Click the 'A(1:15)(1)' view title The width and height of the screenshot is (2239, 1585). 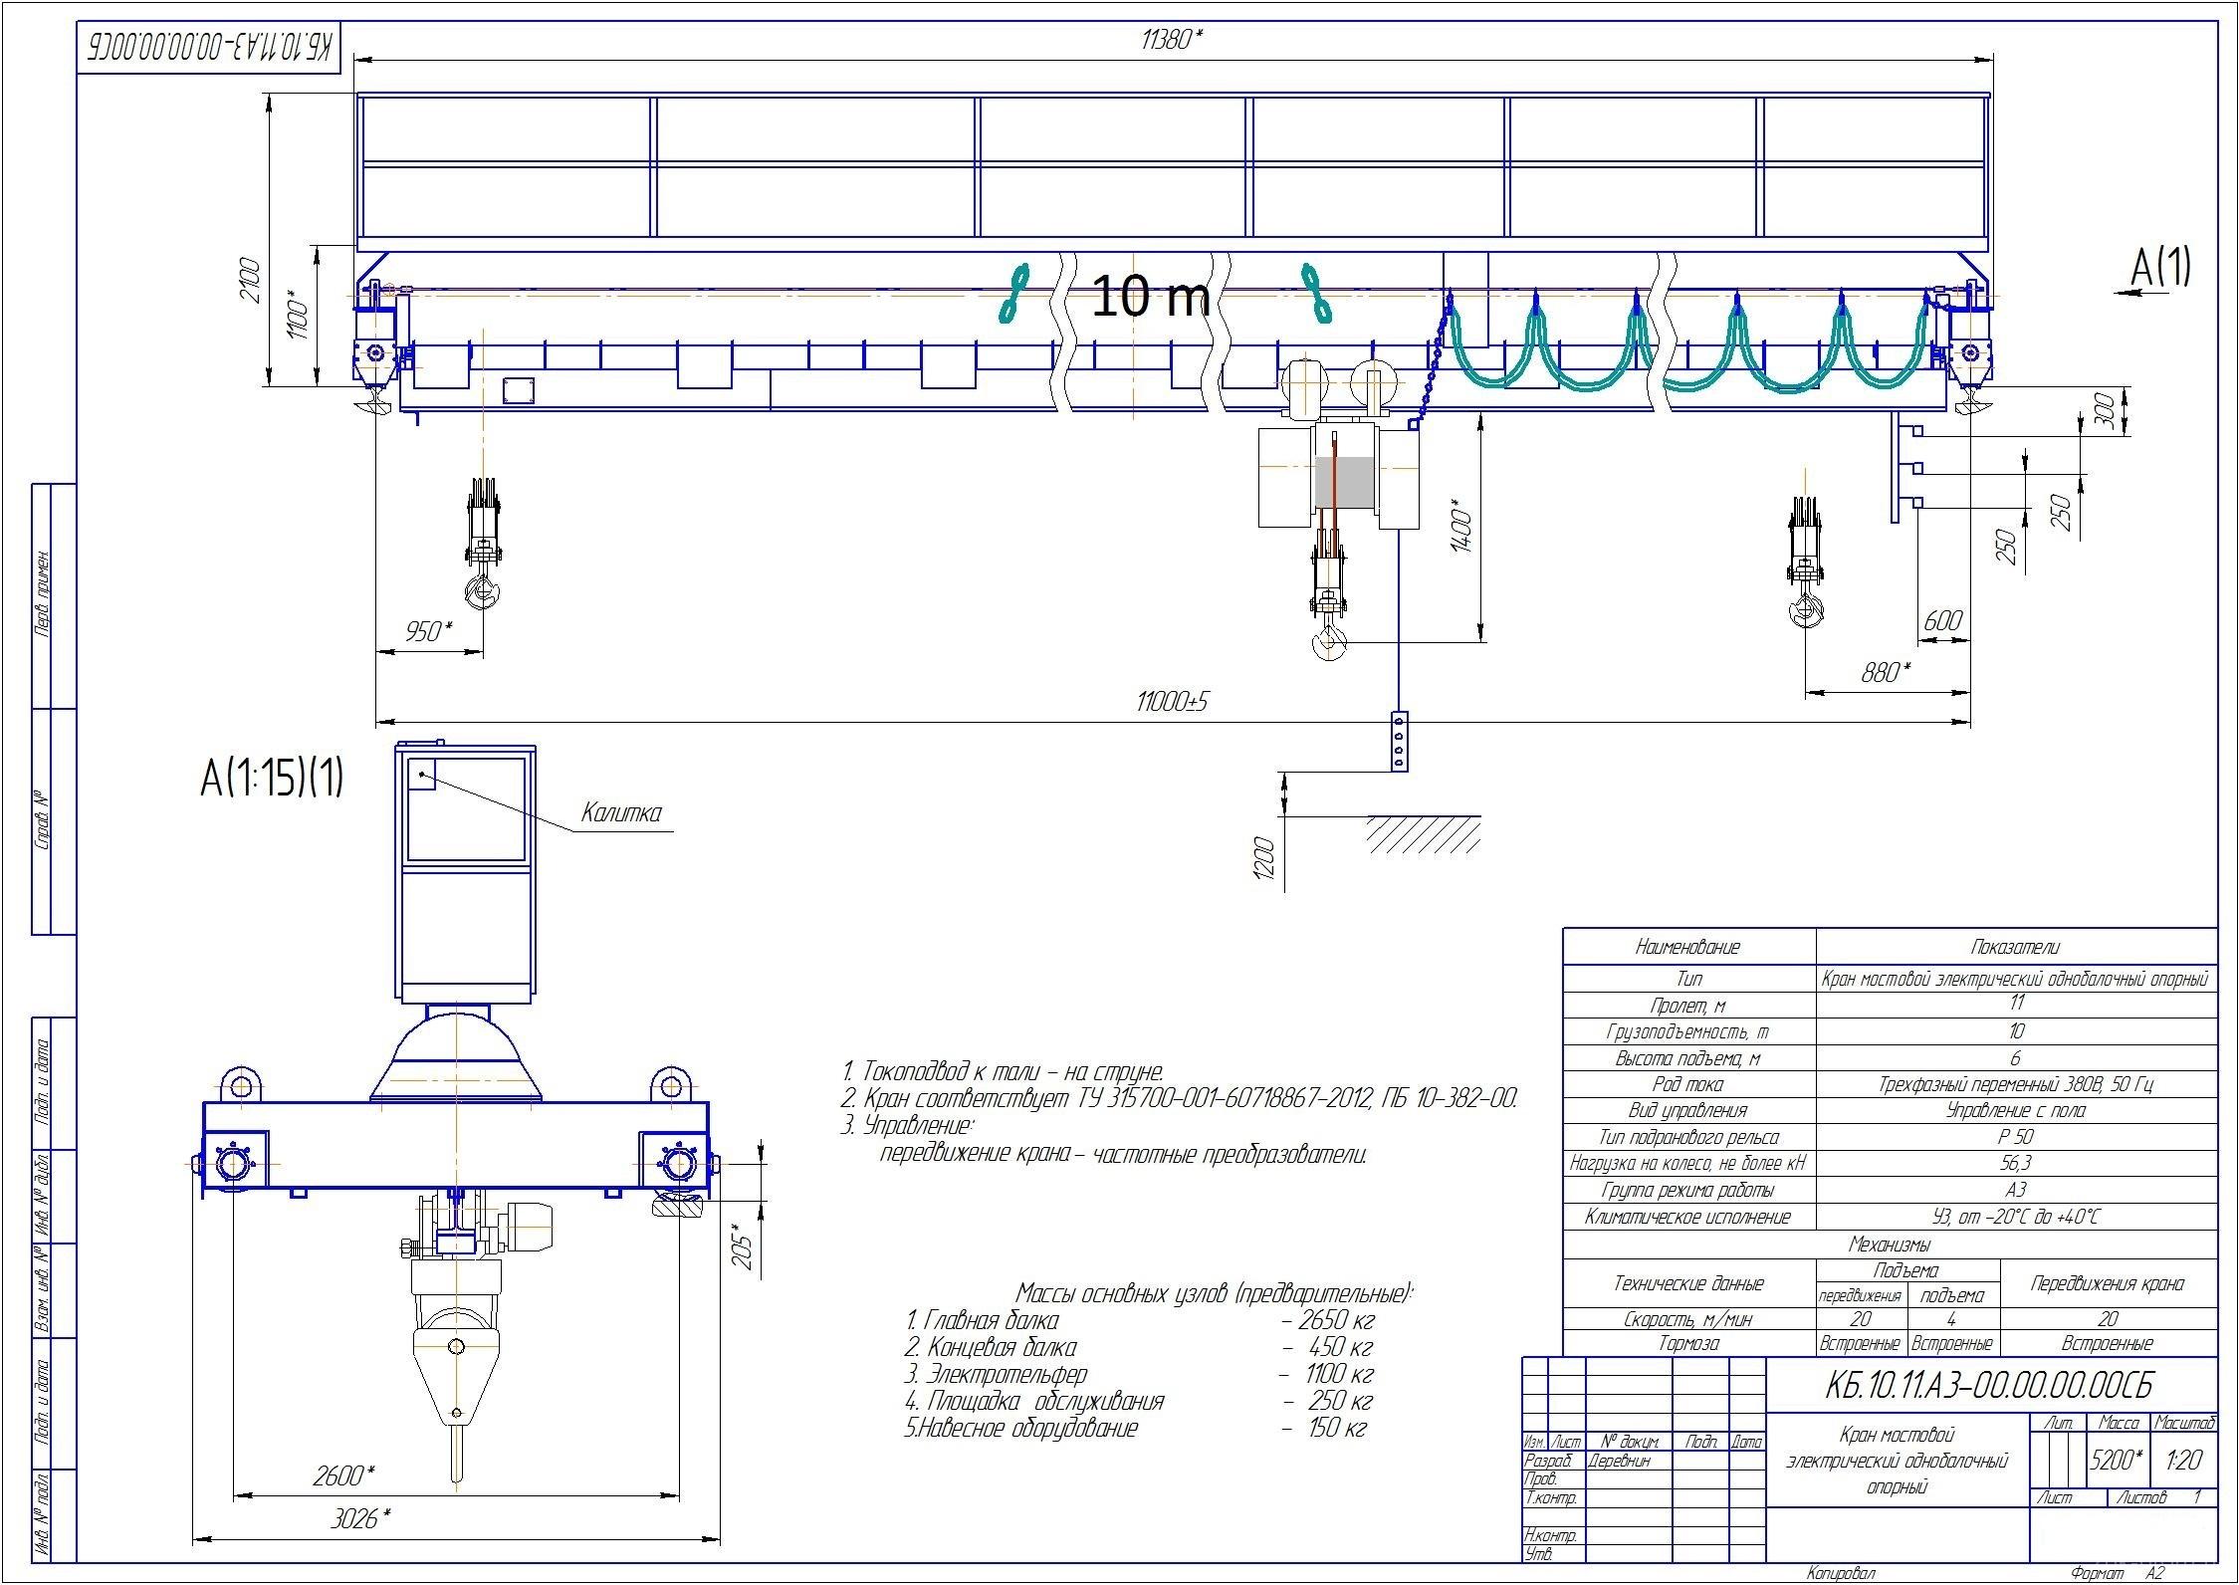tap(272, 778)
